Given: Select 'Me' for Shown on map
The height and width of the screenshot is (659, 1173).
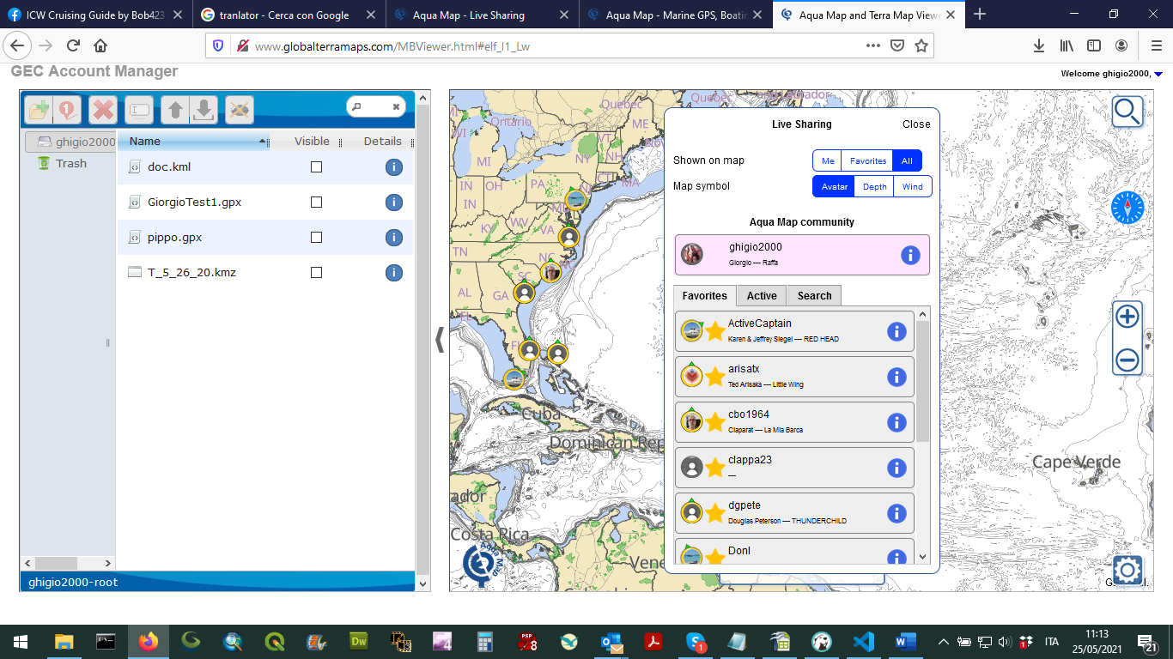Looking at the screenshot, I should point(828,160).
